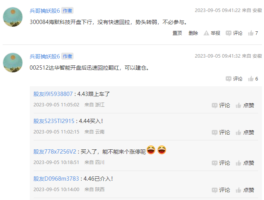The height and width of the screenshot is (200, 264).
Task: Reply to 股友i9I5938807 via 评论
Action: [x=221, y=105]
